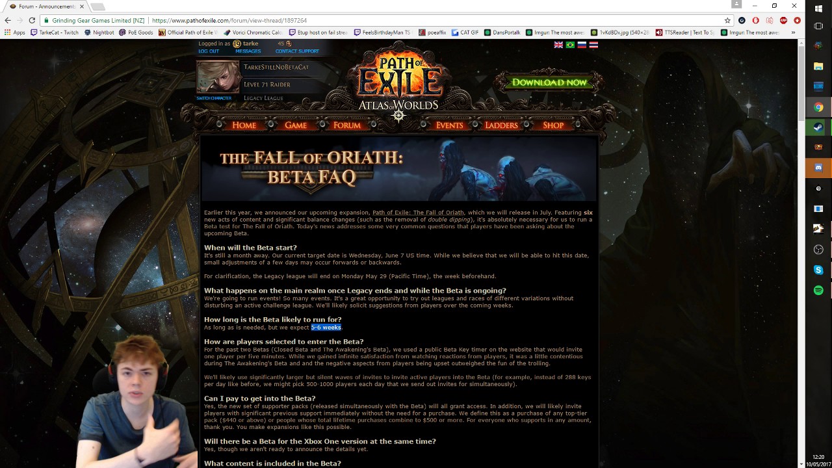Click the Switch Character link
This screenshot has width=832, height=468.
click(x=214, y=98)
